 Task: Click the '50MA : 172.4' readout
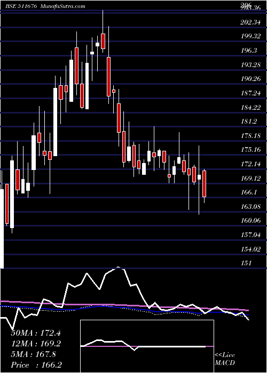tap(36, 333)
